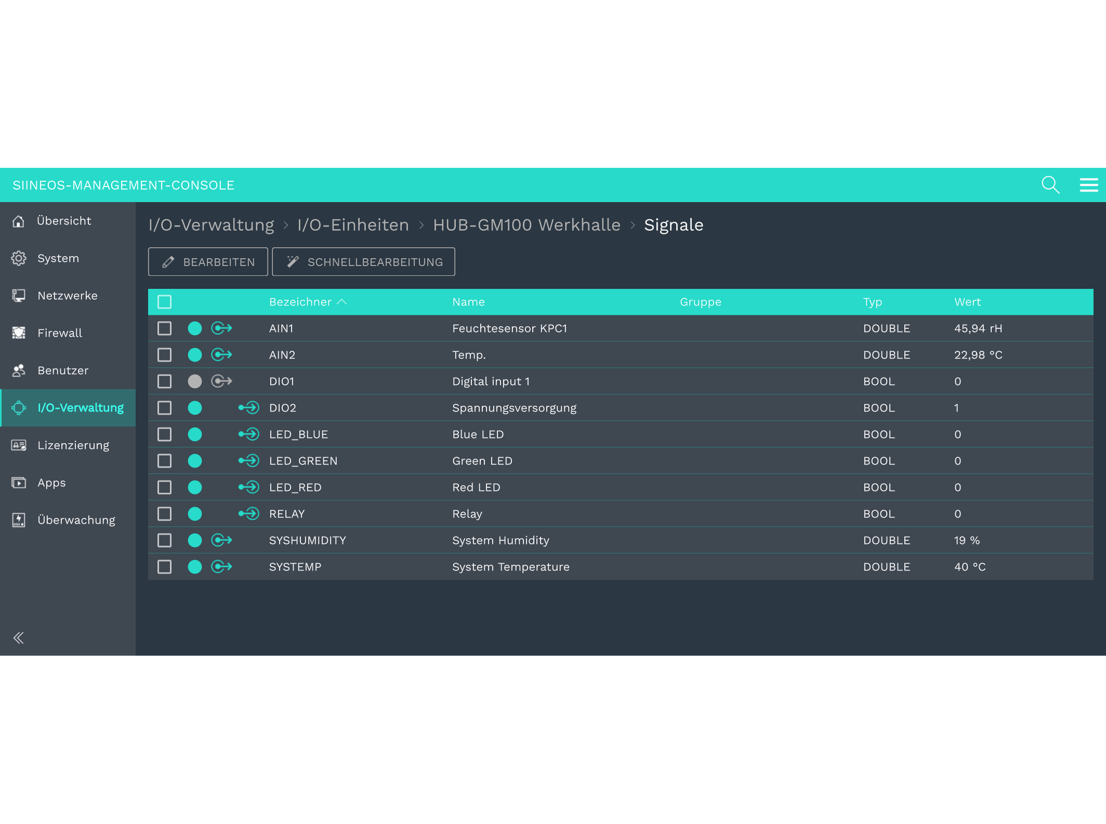1106x824 pixels.
Task: Open Lizenzierung in the sidebar
Action: (x=68, y=445)
